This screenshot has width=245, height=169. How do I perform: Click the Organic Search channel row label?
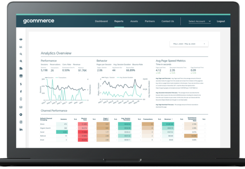click(x=45, y=128)
